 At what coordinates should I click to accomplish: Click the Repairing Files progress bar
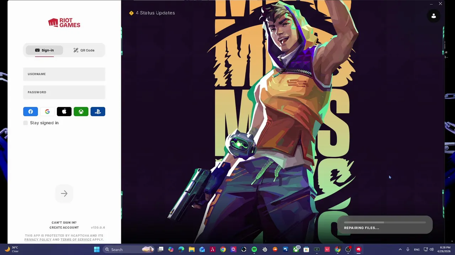click(x=385, y=222)
